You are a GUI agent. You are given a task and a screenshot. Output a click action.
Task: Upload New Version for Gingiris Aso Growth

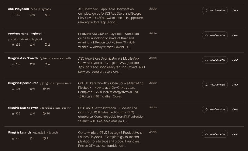coord(215,60)
